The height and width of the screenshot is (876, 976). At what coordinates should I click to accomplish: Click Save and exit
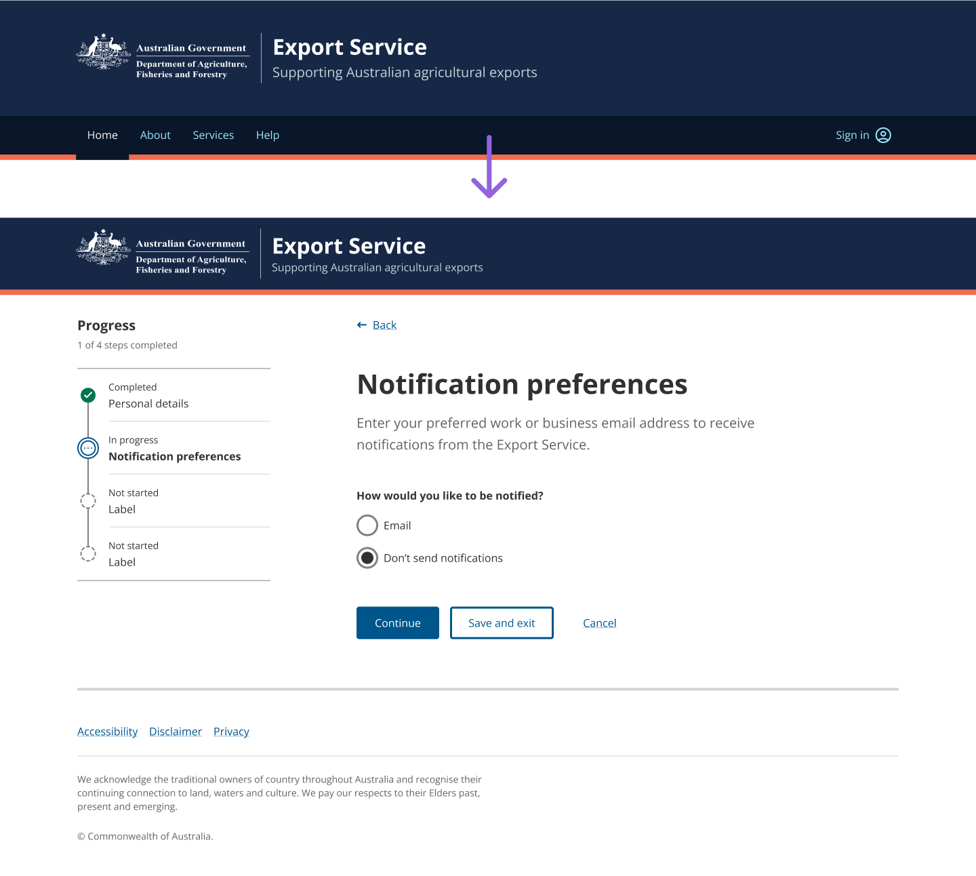502,623
